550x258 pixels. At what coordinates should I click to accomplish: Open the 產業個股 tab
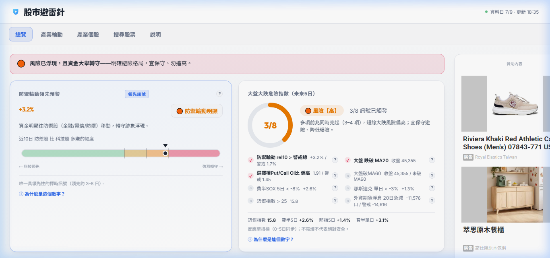click(88, 35)
